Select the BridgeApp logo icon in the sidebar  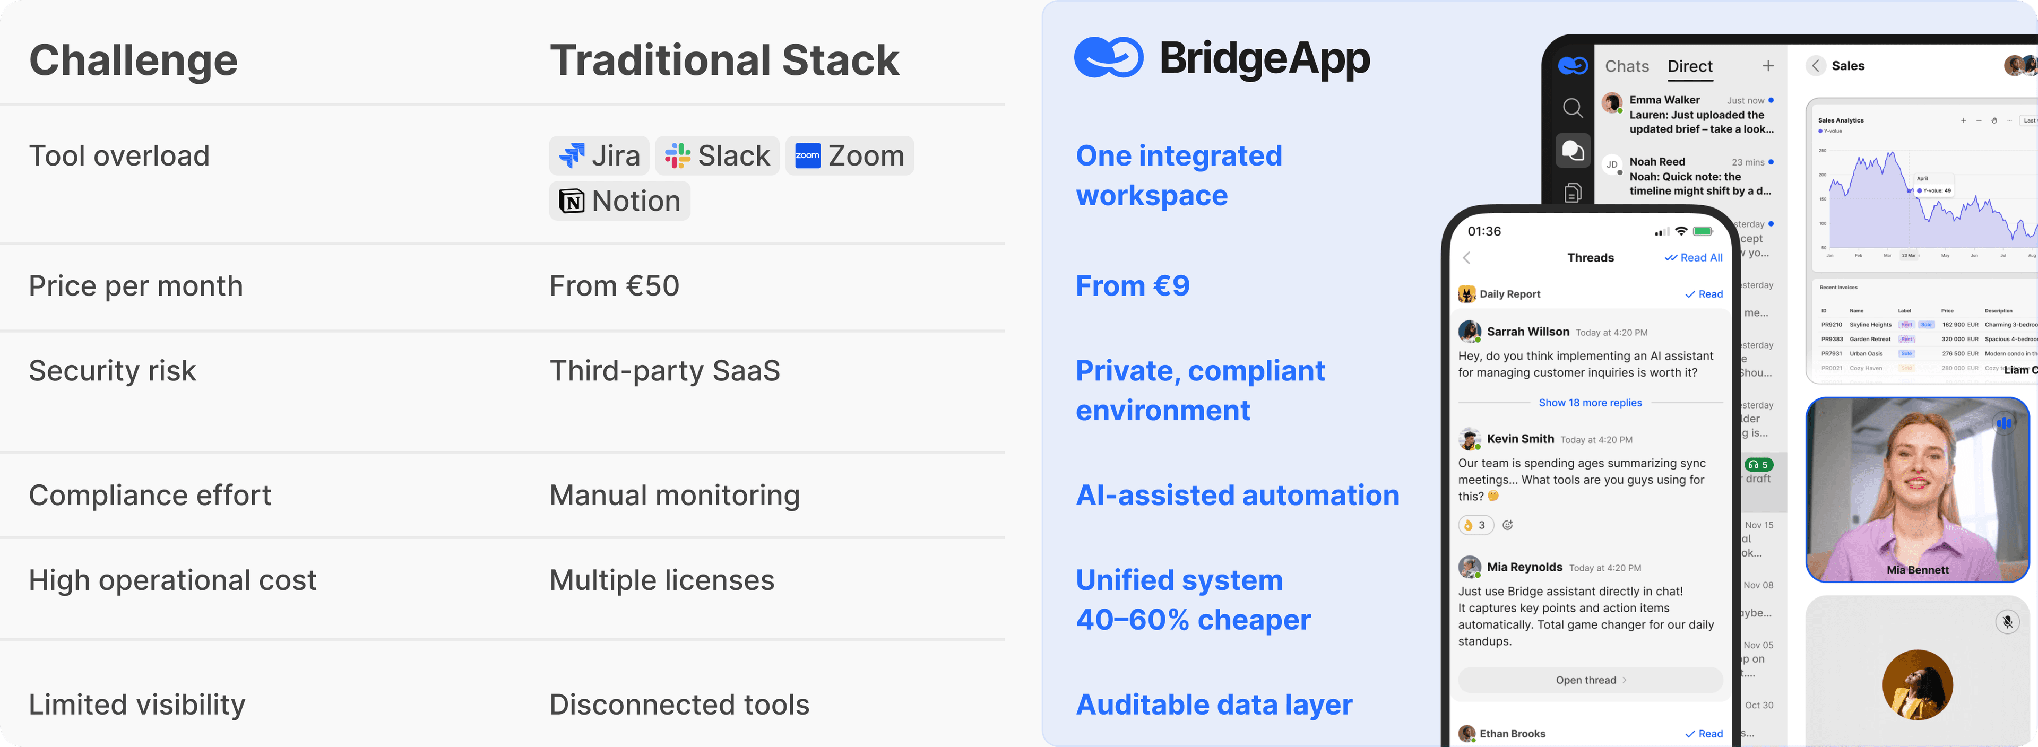[x=1574, y=66]
